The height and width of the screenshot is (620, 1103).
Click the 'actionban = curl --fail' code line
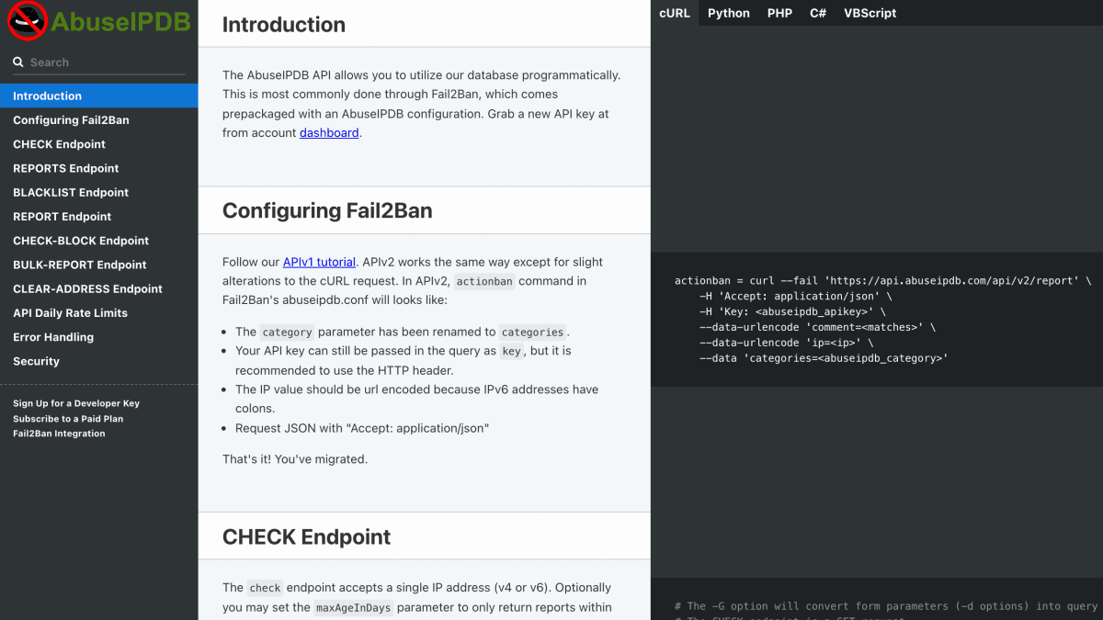pos(883,280)
